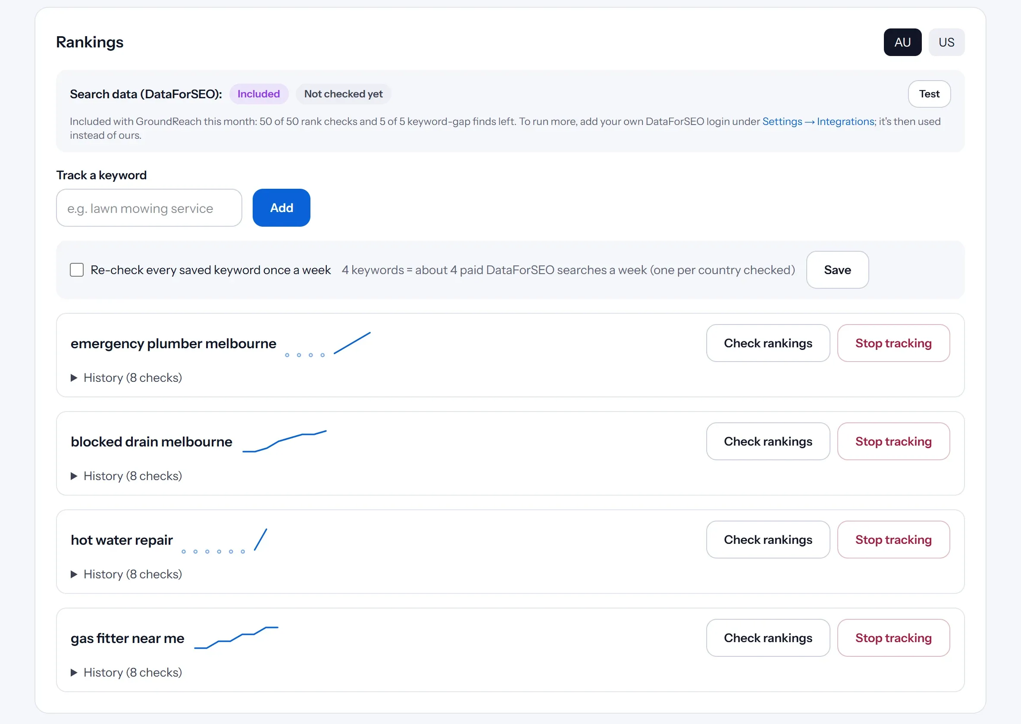Select the keyword title blocked drain melbourne
The height and width of the screenshot is (724, 1021).
pos(152,442)
